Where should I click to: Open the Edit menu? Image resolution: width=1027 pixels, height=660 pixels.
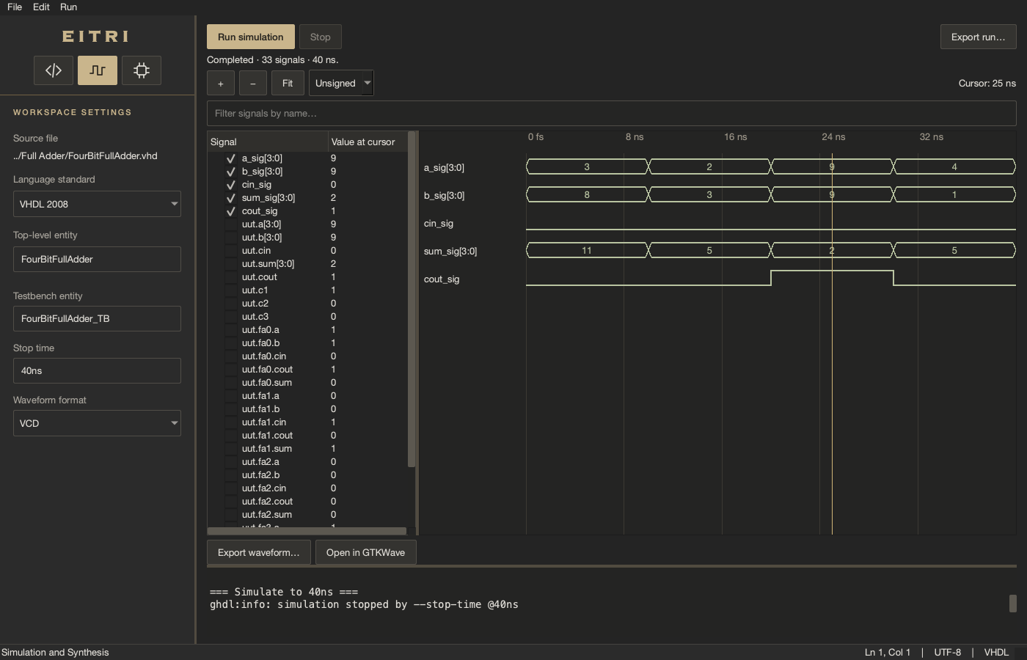click(41, 7)
